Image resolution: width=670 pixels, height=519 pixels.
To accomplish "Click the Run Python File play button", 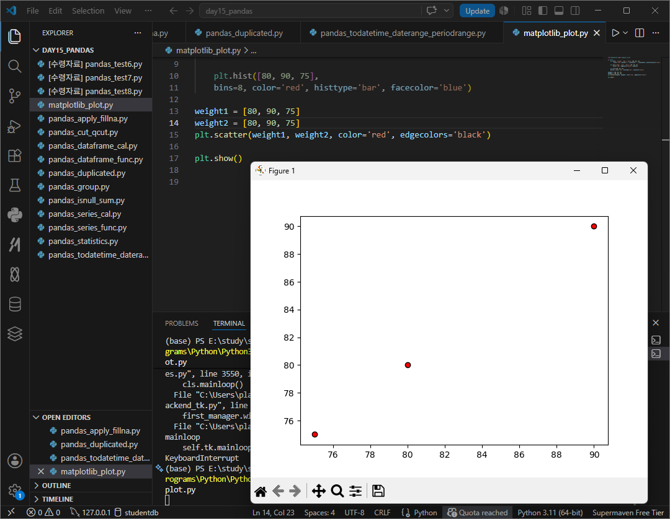I will [615, 33].
